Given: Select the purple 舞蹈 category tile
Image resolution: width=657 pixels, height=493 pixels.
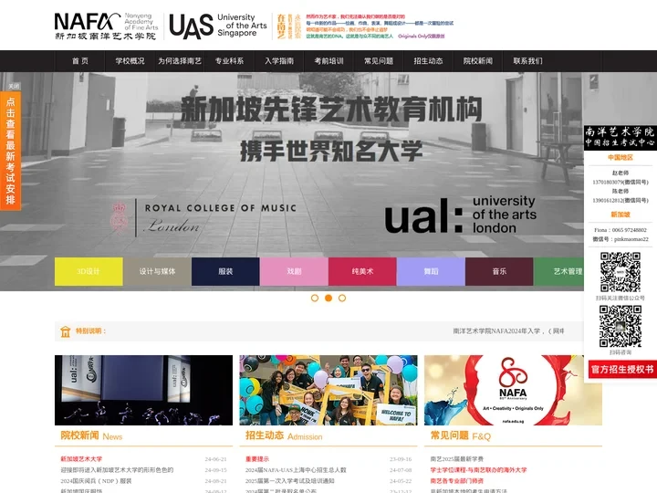Looking at the screenshot, I should [x=431, y=272].
